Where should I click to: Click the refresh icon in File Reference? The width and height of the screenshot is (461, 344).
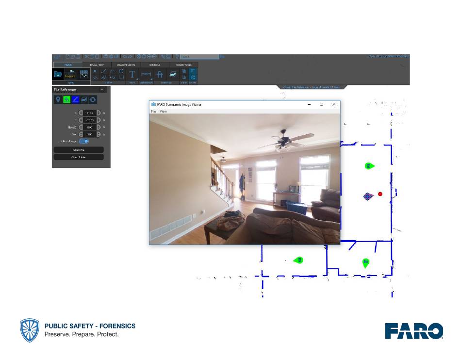tap(93, 99)
